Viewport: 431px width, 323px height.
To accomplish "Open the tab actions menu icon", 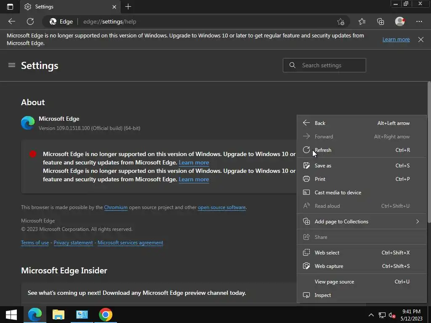I will tap(10, 7).
